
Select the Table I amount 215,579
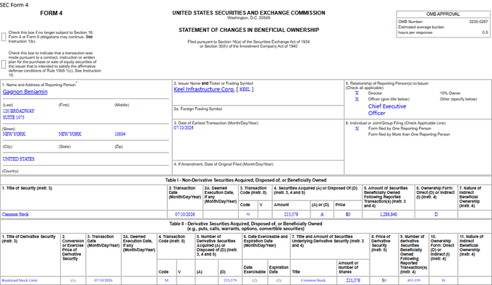tap(291, 214)
